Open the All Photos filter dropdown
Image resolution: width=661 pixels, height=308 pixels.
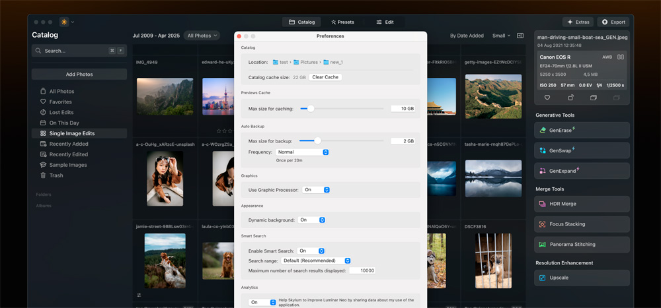tap(202, 36)
